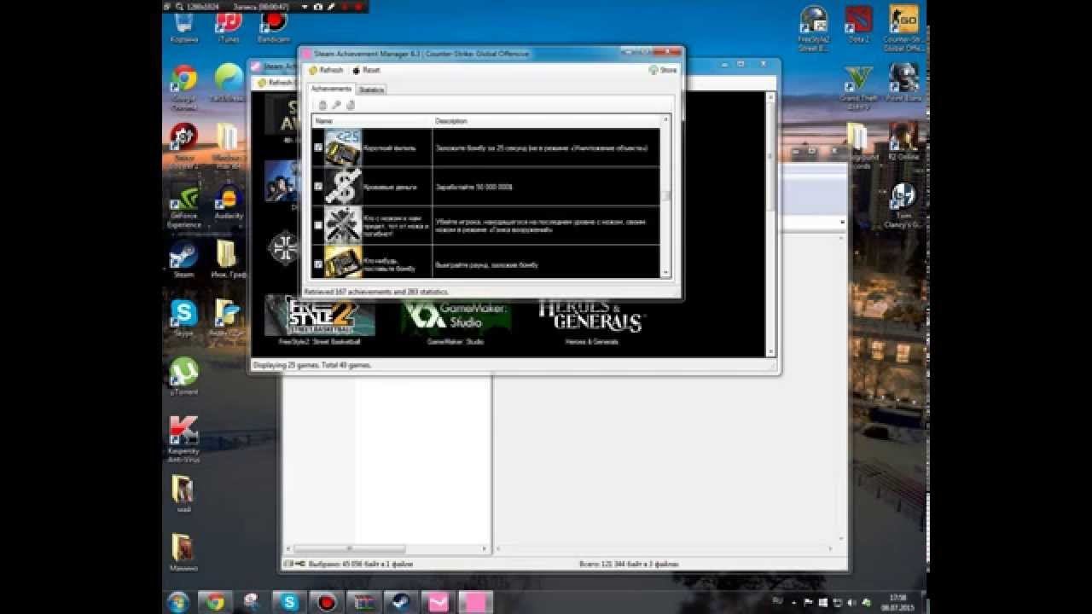Click the Reset button with bomb icon
The height and width of the screenshot is (614, 1092).
(367, 70)
